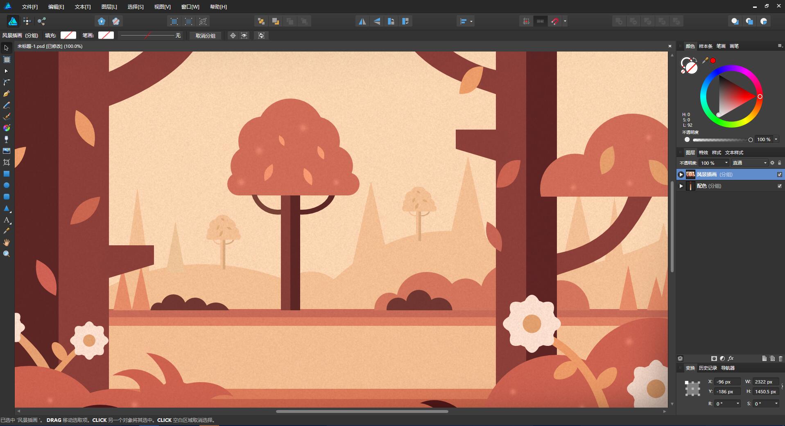The image size is (785, 426).
Task: Toggle force pixel alignment
Action: point(526,21)
